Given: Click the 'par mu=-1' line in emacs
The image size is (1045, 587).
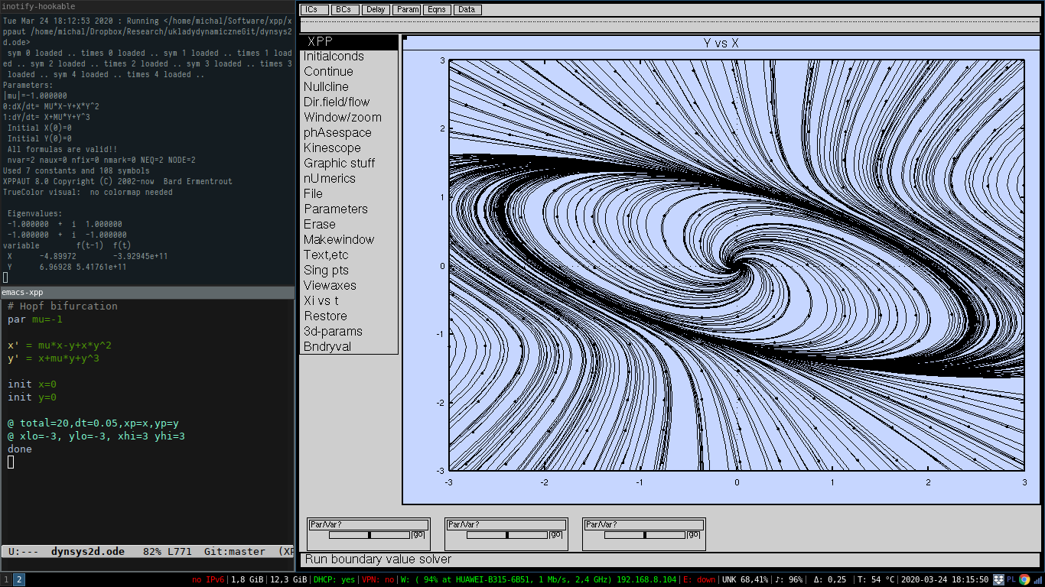Looking at the screenshot, I should 35,319.
